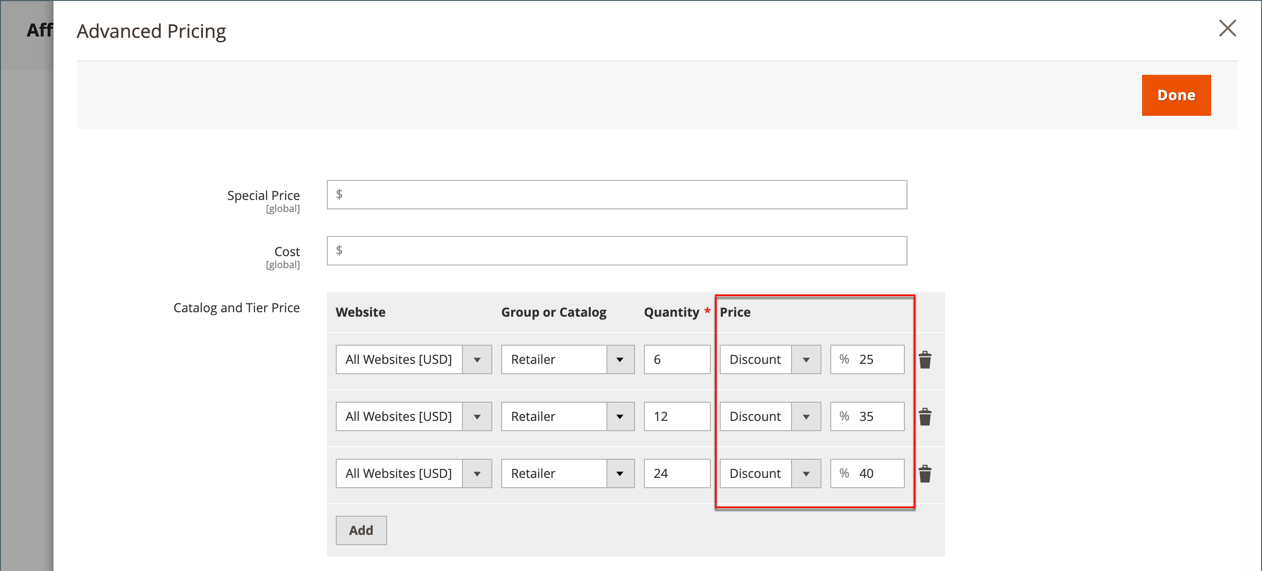Expand Retailer group dropdown in first row
The width and height of the screenshot is (1262, 571).
[x=567, y=359]
